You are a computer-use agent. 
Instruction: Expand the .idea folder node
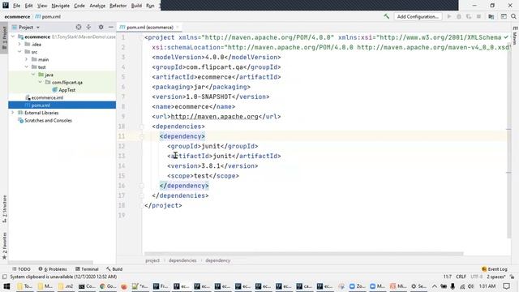click(x=19, y=45)
